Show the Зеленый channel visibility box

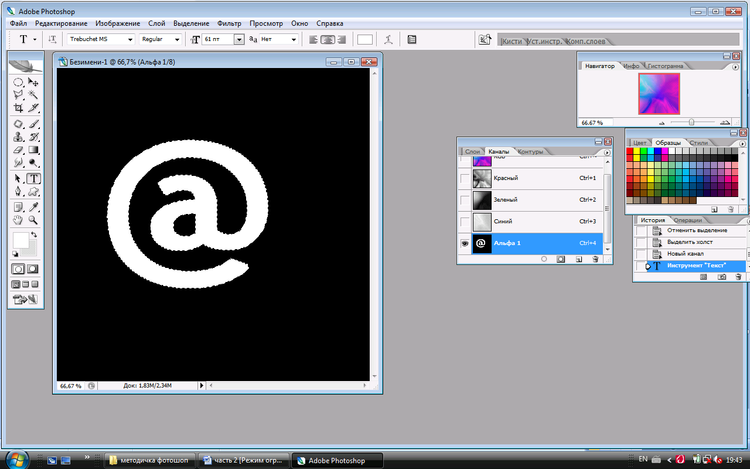tap(465, 200)
